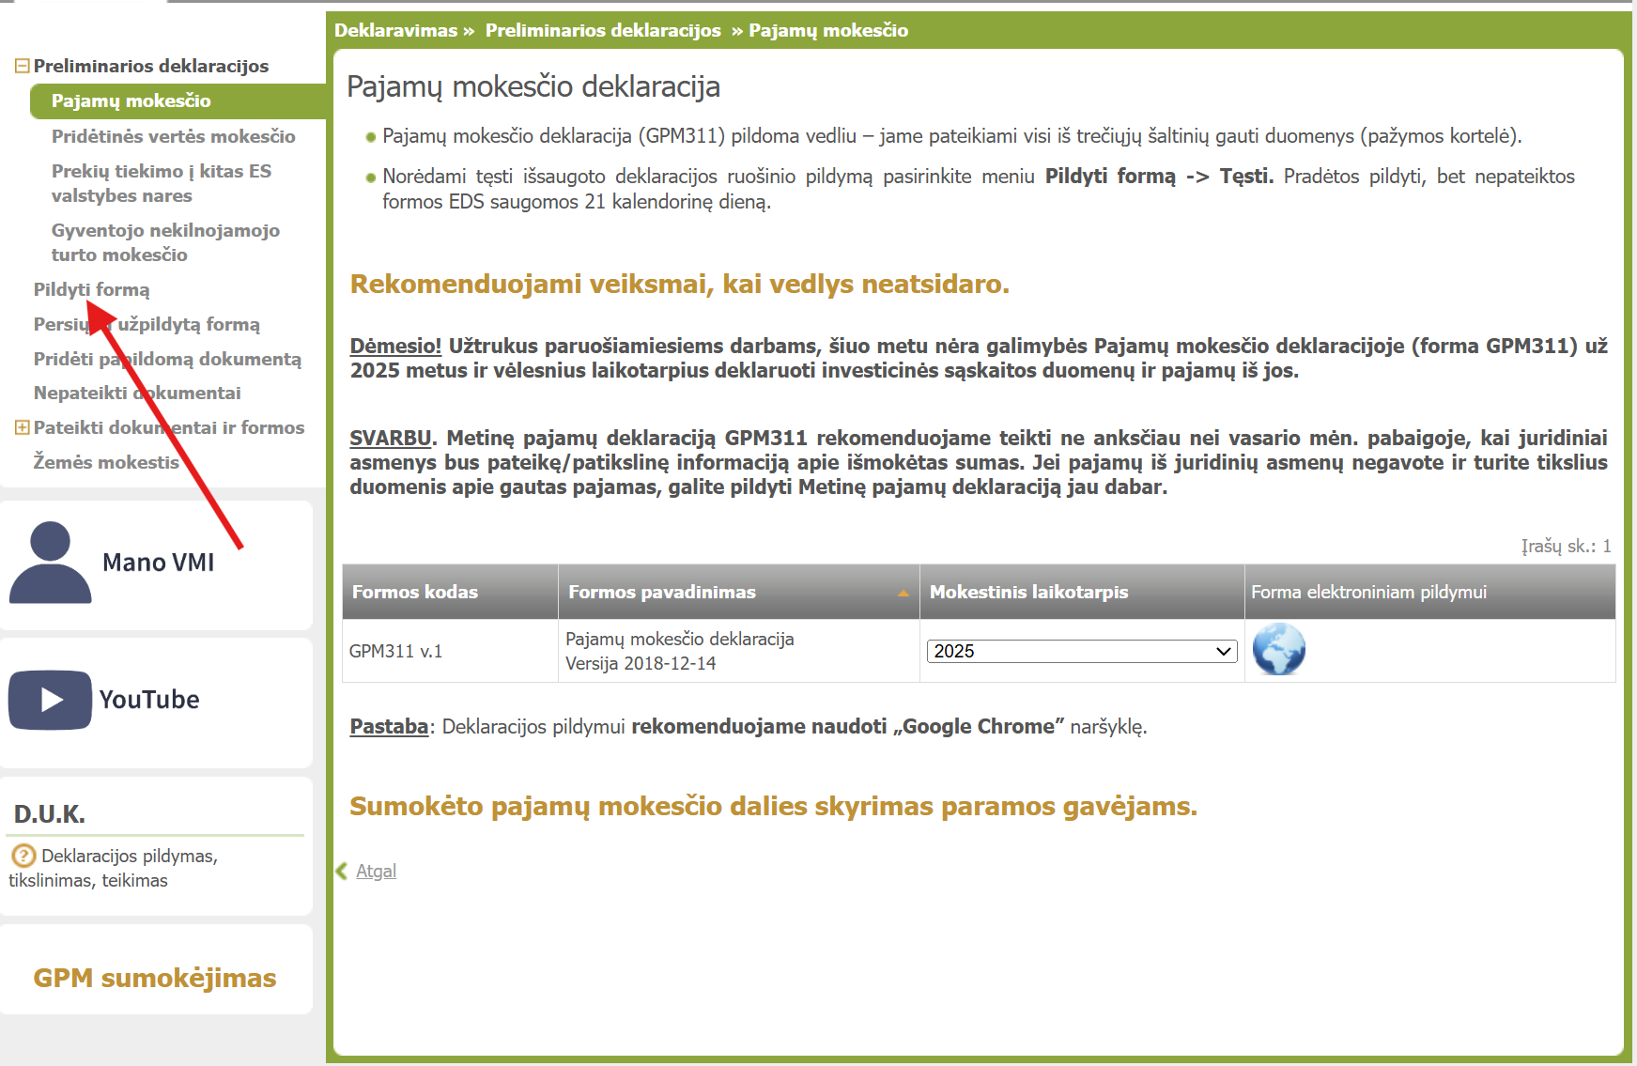Click the sort arrow in Formos pavadinimas header

903,594
